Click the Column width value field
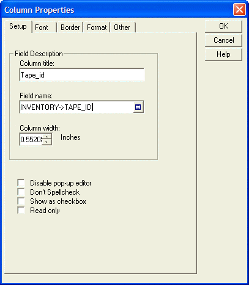 pyautogui.click(x=31, y=140)
